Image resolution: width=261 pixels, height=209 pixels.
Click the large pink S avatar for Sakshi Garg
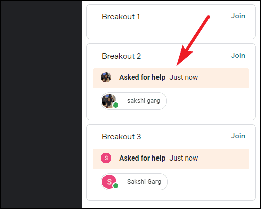(109, 182)
